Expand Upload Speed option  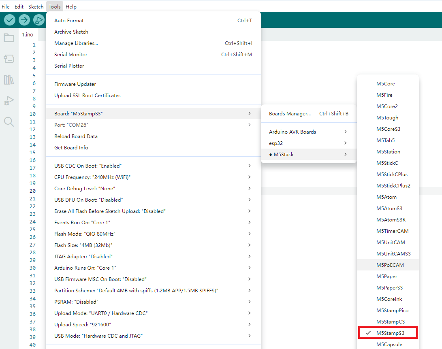pos(154,324)
